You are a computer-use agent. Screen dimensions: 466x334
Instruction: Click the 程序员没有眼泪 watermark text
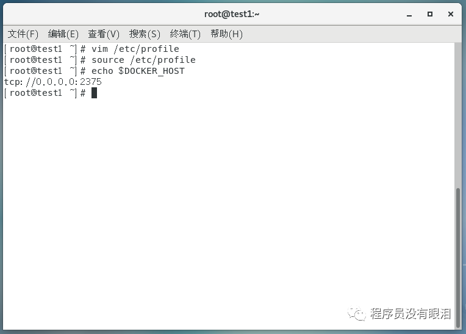(x=410, y=314)
